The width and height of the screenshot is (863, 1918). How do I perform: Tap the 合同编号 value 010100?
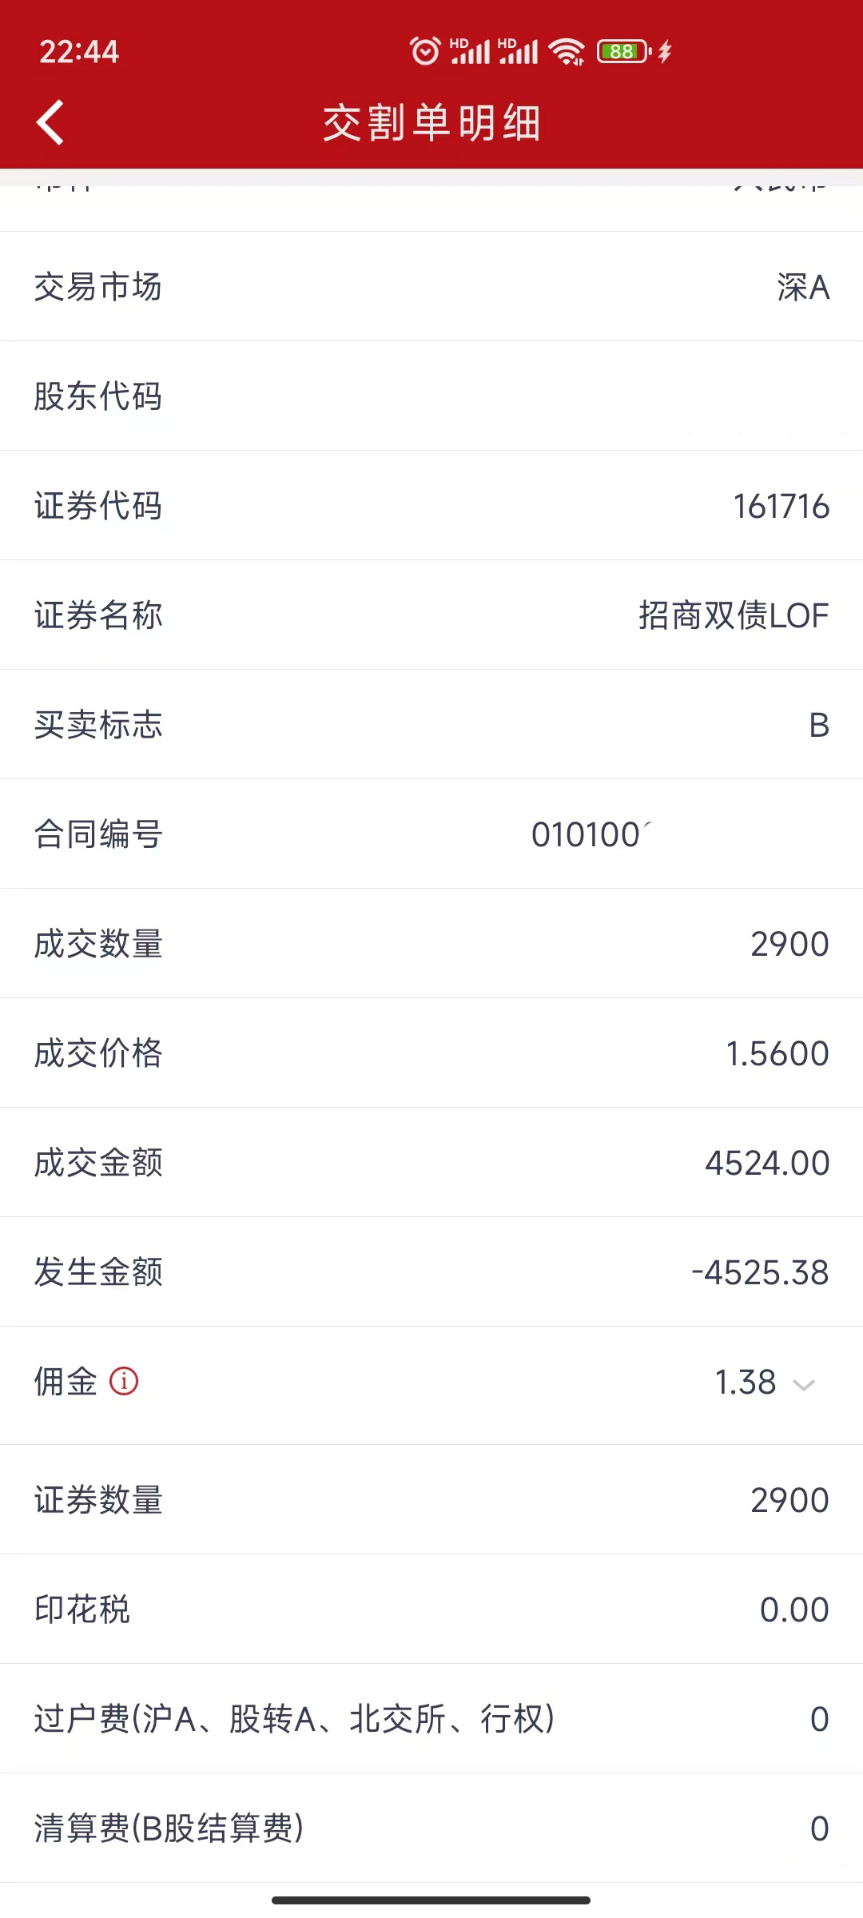click(587, 834)
